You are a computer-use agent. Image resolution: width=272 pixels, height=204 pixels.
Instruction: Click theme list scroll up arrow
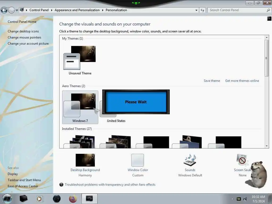coord(267,37)
